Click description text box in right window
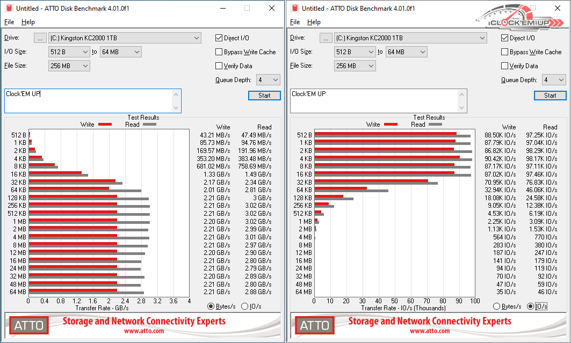 click(x=373, y=101)
